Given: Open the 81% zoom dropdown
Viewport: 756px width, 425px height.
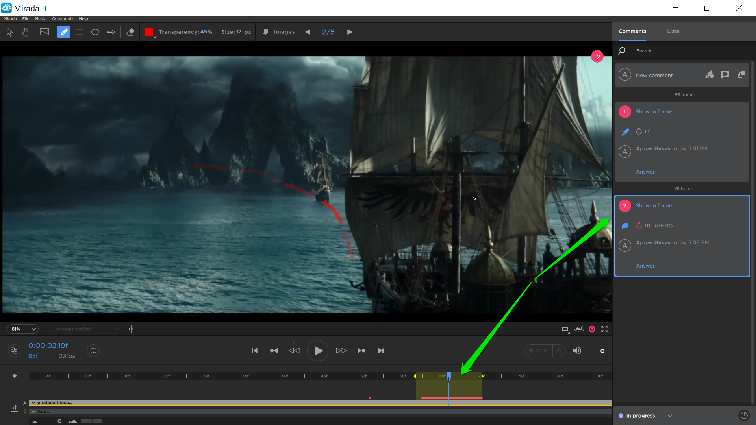Looking at the screenshot, I should [23, 329].
